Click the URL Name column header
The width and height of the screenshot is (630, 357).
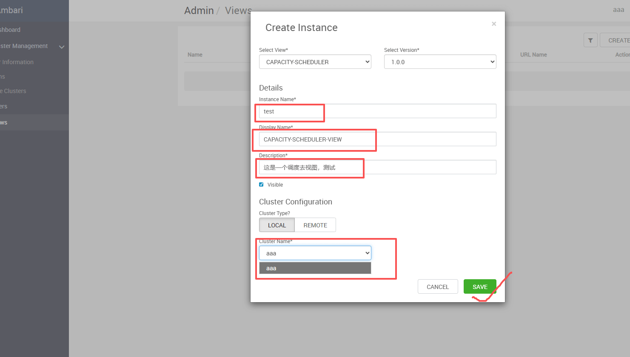[x=533, y=54]
